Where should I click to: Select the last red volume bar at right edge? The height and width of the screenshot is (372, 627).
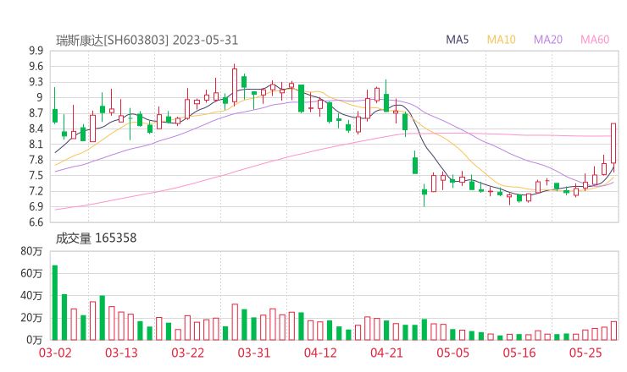click(x=613, y=331)
